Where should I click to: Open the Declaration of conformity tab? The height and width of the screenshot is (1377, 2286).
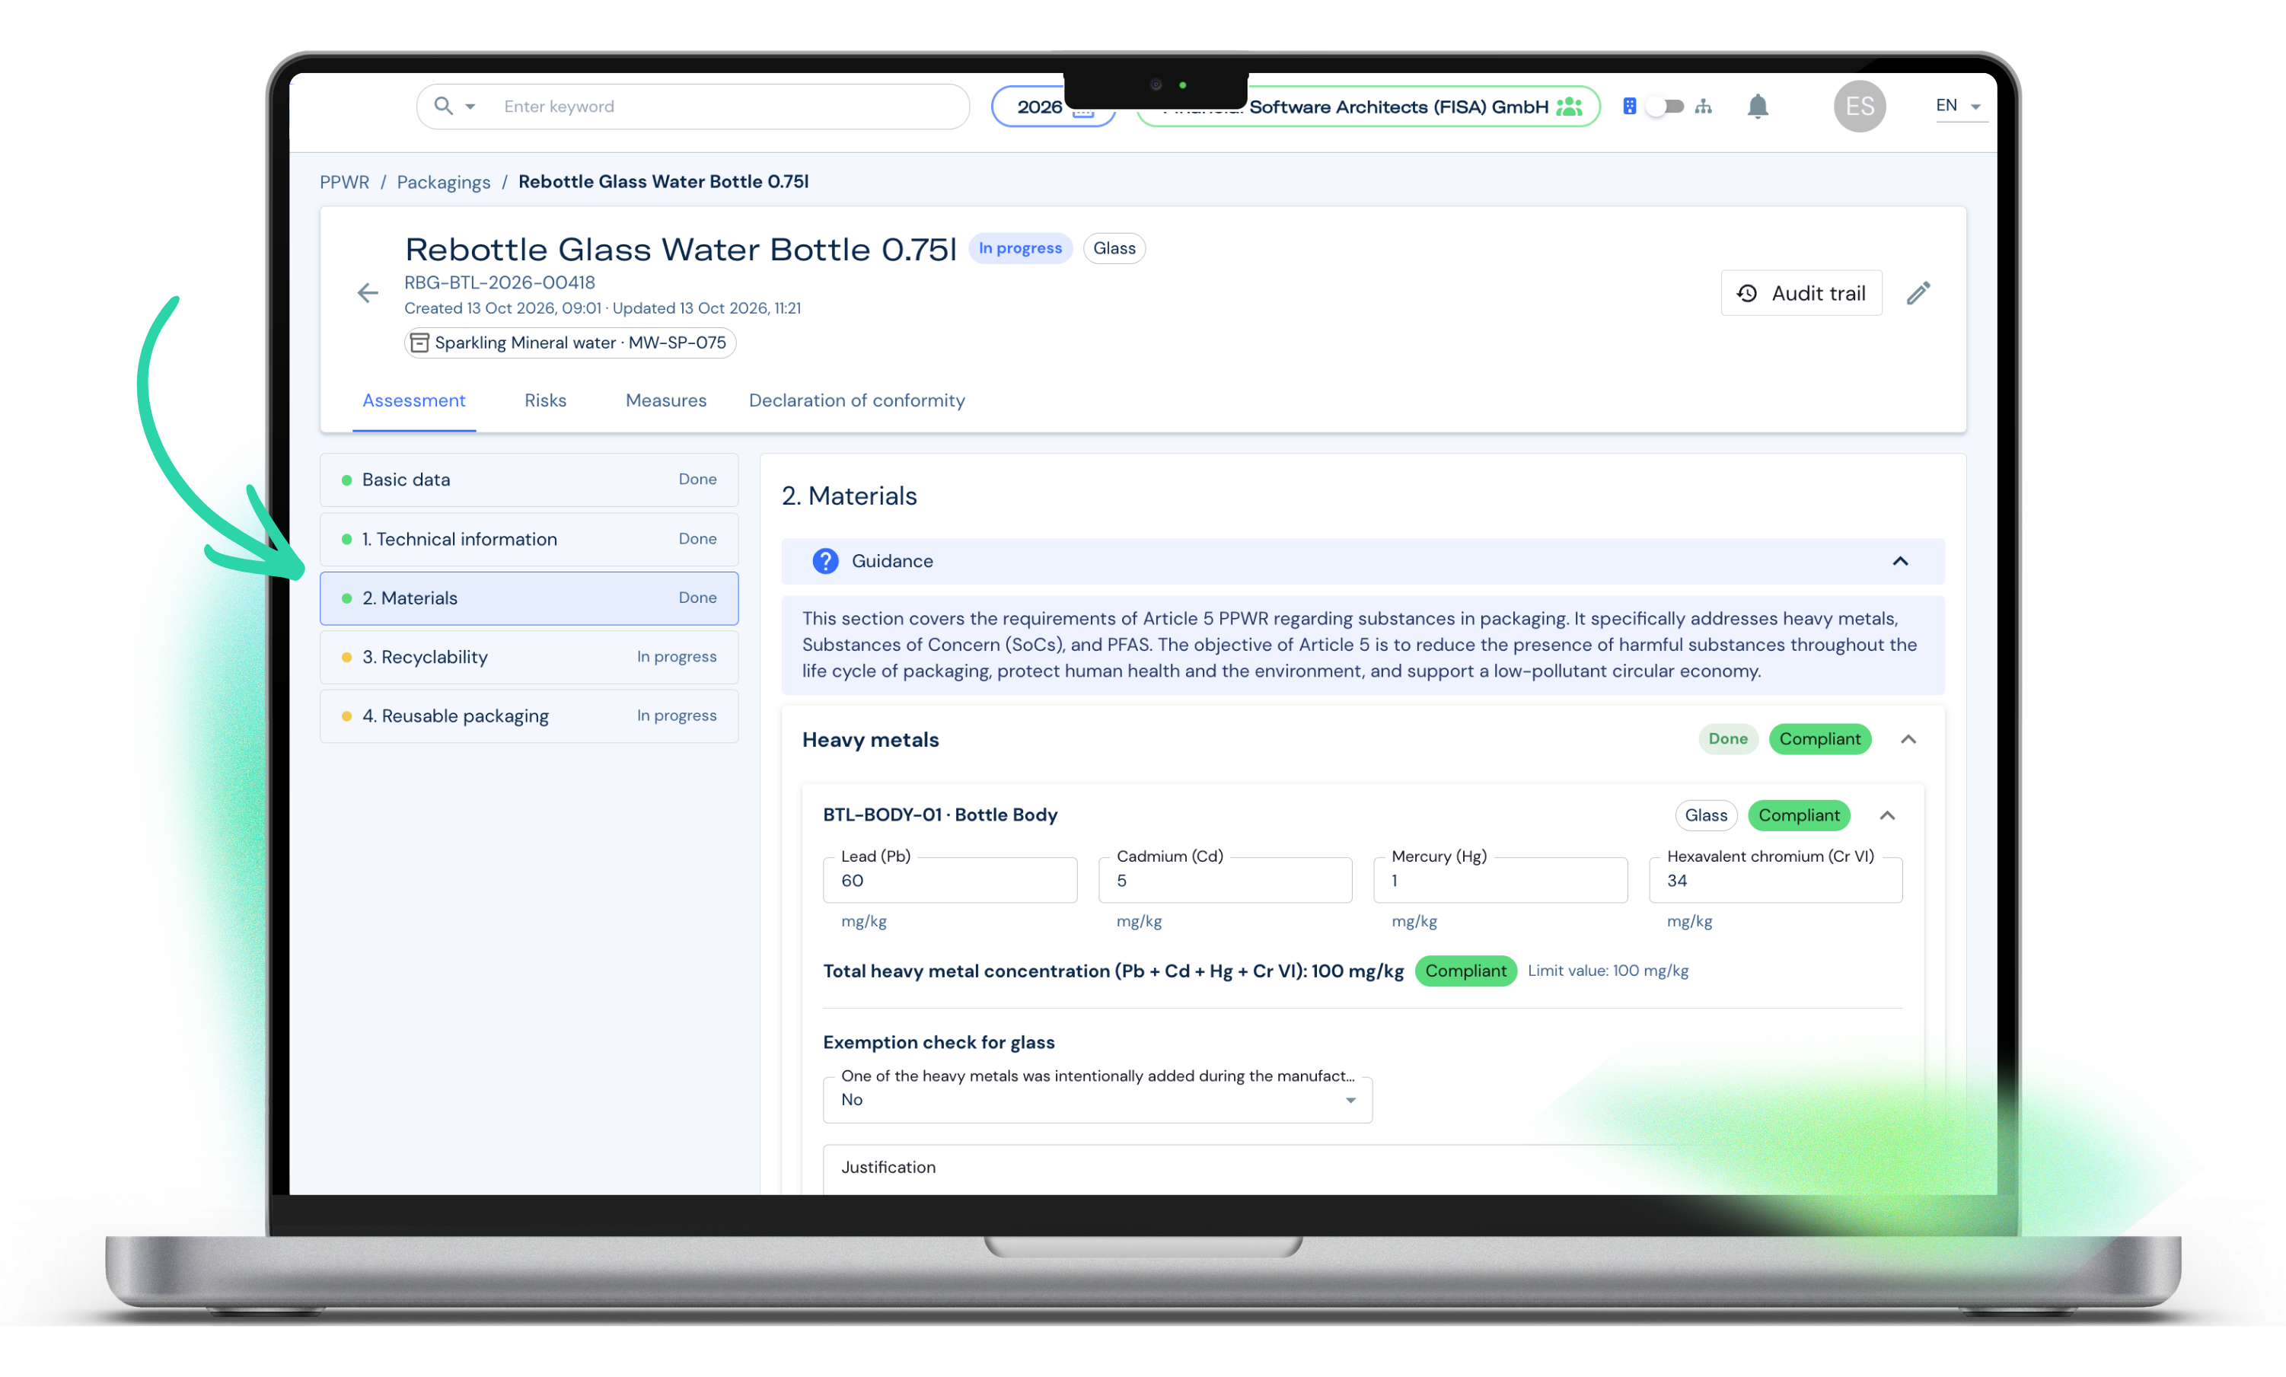click(x=856, y=401)
